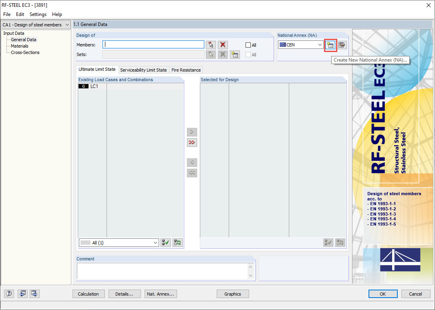Open the National Annex settings icon beside CEN
This screenshot has height=310, width=435.
(342, 45)
